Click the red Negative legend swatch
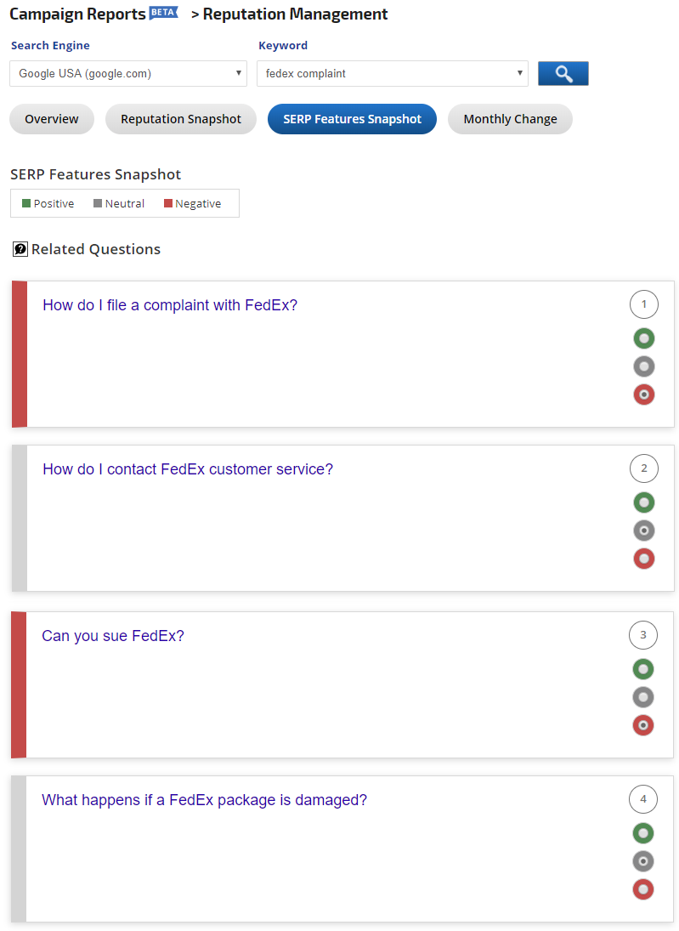This screenshot has height=931, width=679. pos(168,203)
